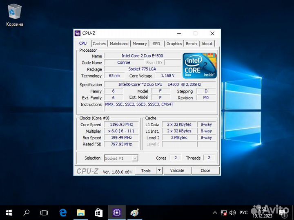The image size is (294, 220).
Task: Click the revision value 'M0'
Action: click(206, 98)
